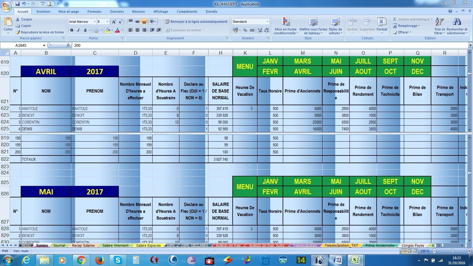Click the decrease indent icon

(x=152, y=30)
